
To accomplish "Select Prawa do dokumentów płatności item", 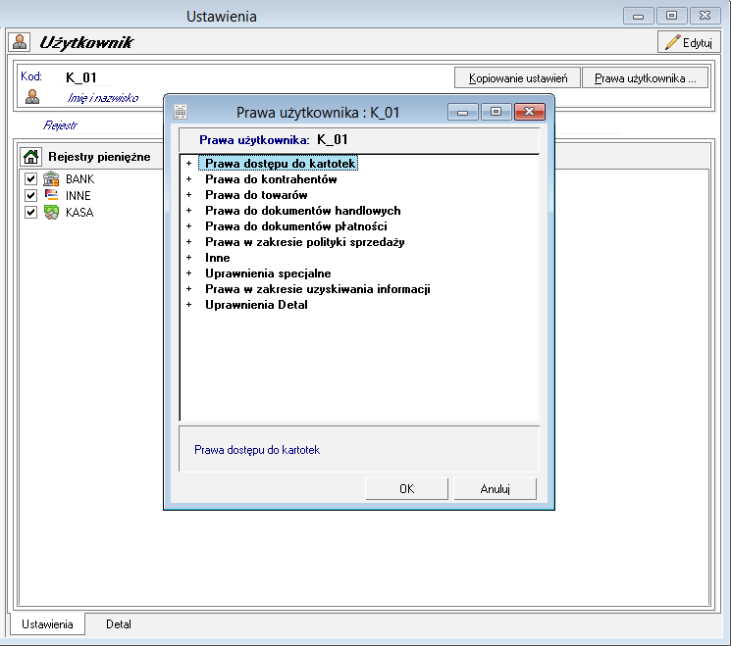I will pyautogui.click(x=296, y=226).
